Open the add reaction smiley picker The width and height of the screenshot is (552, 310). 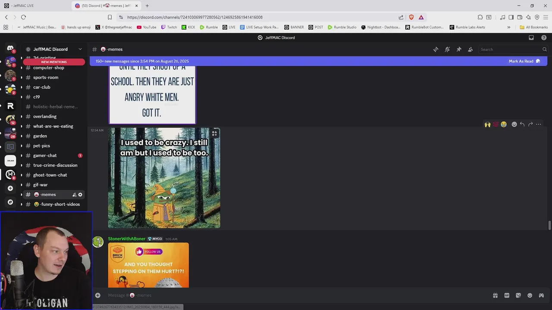[x=514, y=124]
